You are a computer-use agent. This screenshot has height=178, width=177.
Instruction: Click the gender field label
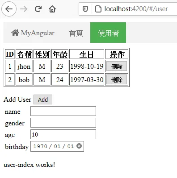tap(15, 123)
